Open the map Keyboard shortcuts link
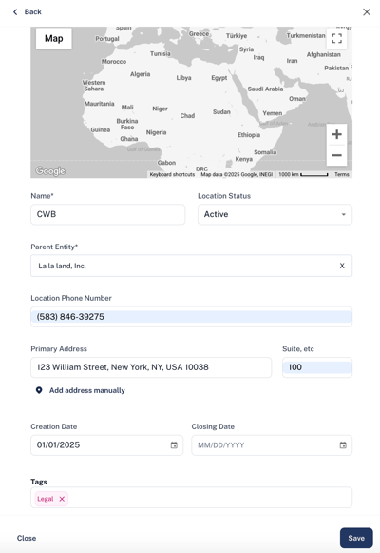This screenshot has width=380, height=553. (172, 174)
